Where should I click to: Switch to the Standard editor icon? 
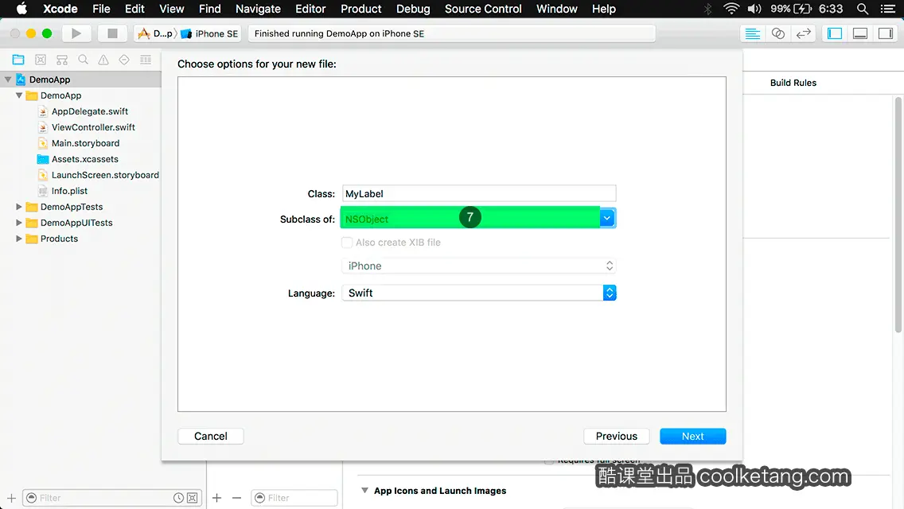(752, 33)
